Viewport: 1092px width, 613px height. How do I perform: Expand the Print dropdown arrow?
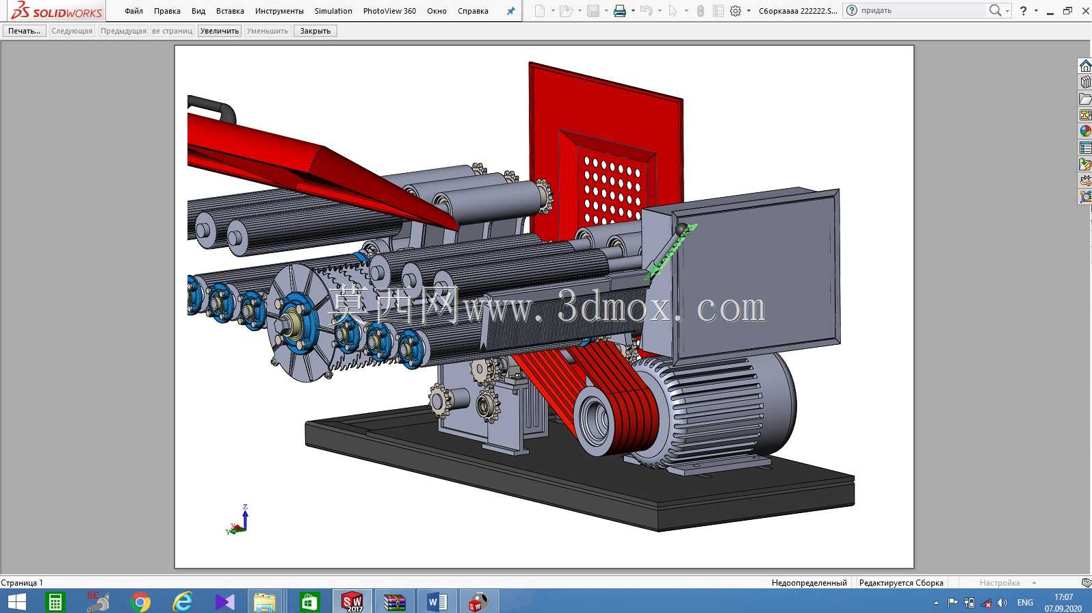tap(633, 11)
